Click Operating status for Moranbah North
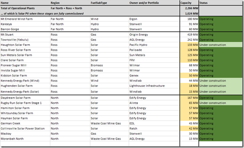 point(221,139)
